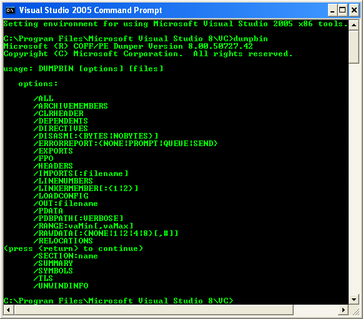The height and width of the screenshot is (319, 363).
Task: Click the /DIRECTIVES option text
Action: (x=61, y=129)
